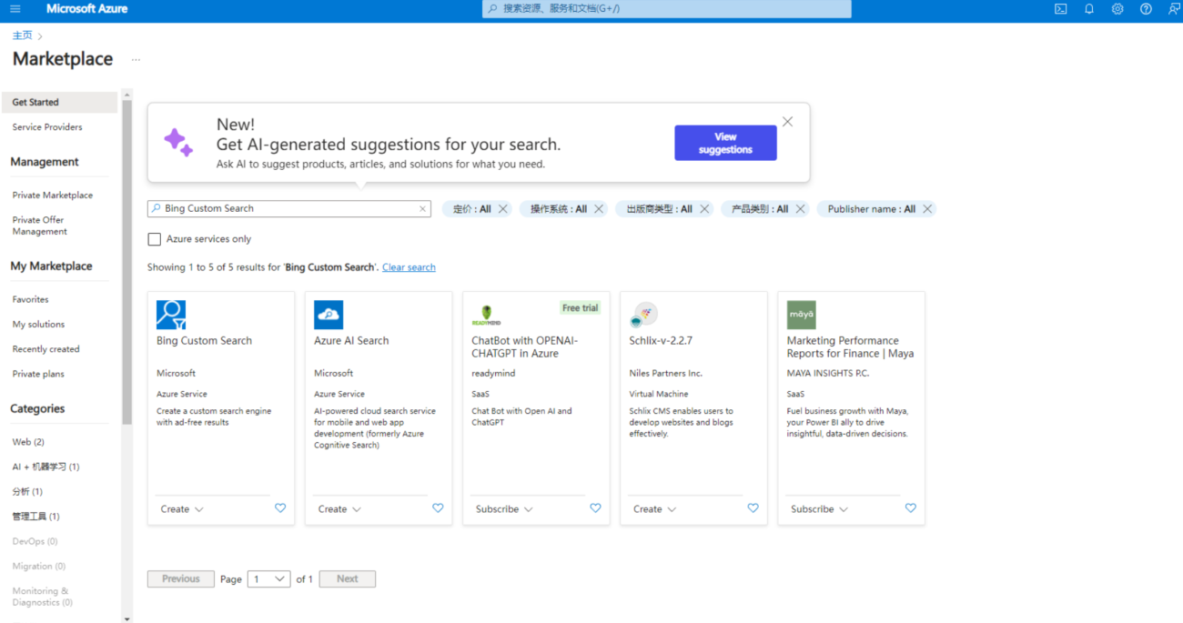Screen dimensions: 1183x623
Task: Expand Create dropdown on Schlix-v-2.2.7
Action: [654, 509]
